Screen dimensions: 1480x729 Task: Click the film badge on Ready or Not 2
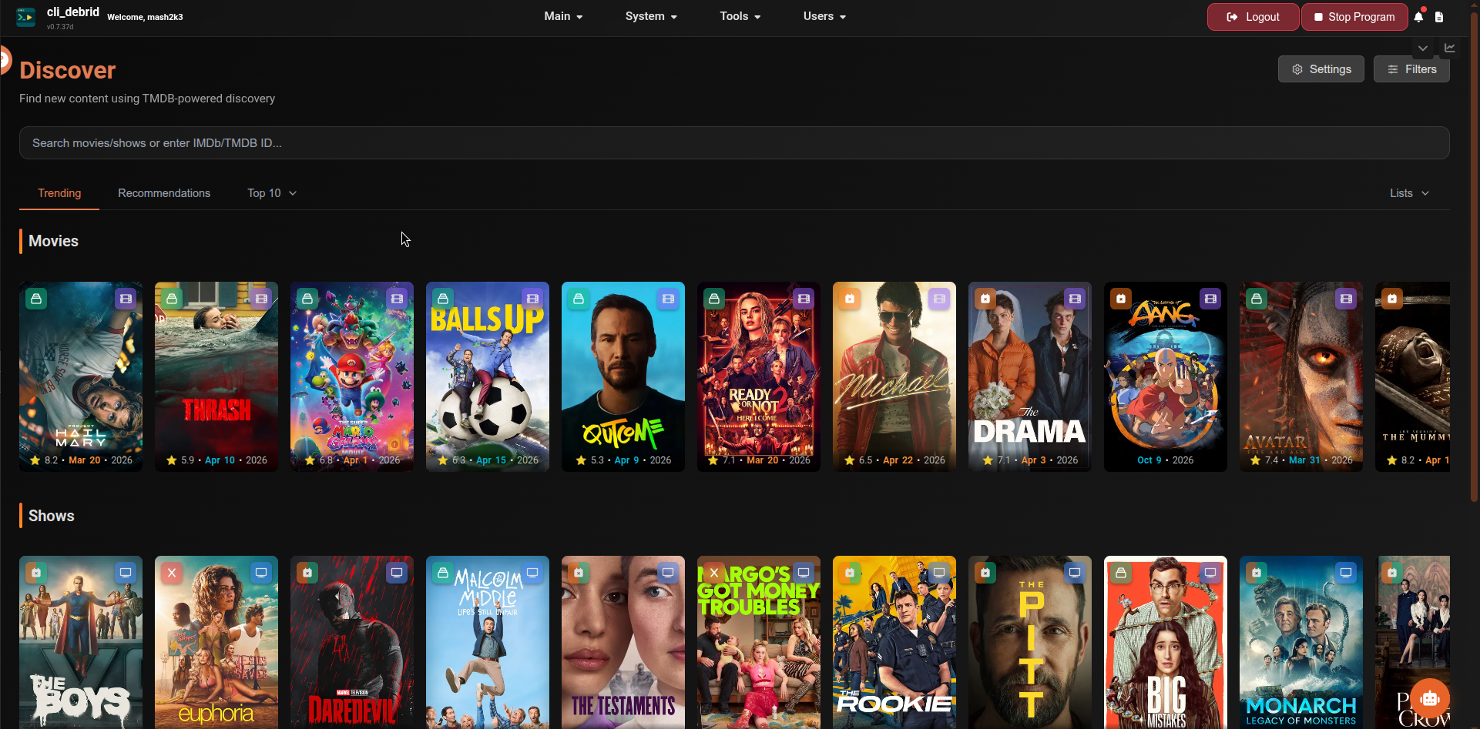(804, 298)
